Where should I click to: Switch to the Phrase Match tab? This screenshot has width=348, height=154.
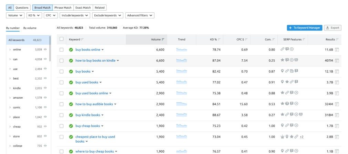[64, 8]
